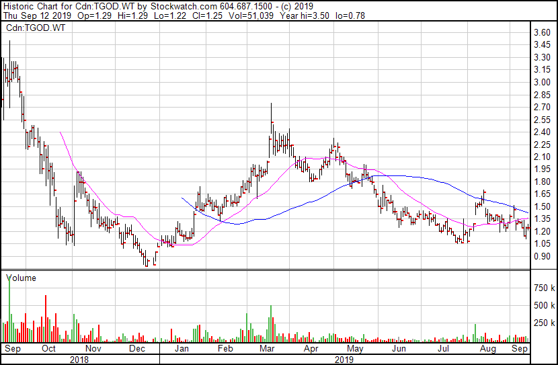Click the '2019' year label on time axis
Image resolution: width=558 pixels, height=365 pixels.
(344, 360)
